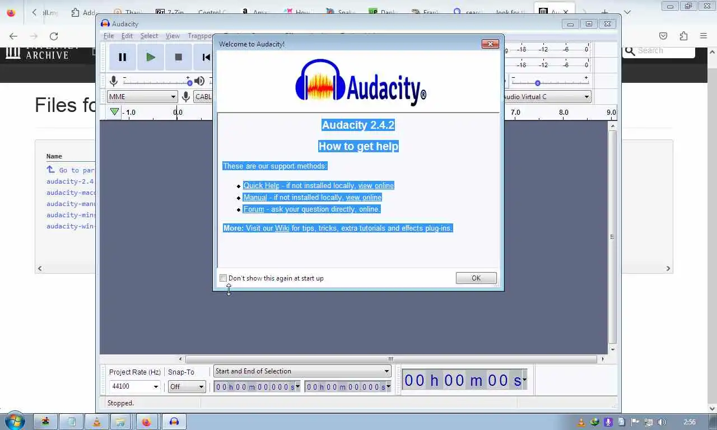Screen dimensions: 717x430
Task: Click selection start time field
Action: coord(258,386)
